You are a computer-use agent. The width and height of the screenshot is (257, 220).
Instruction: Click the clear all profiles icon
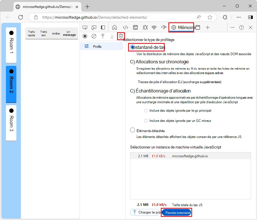click(94, 36)
